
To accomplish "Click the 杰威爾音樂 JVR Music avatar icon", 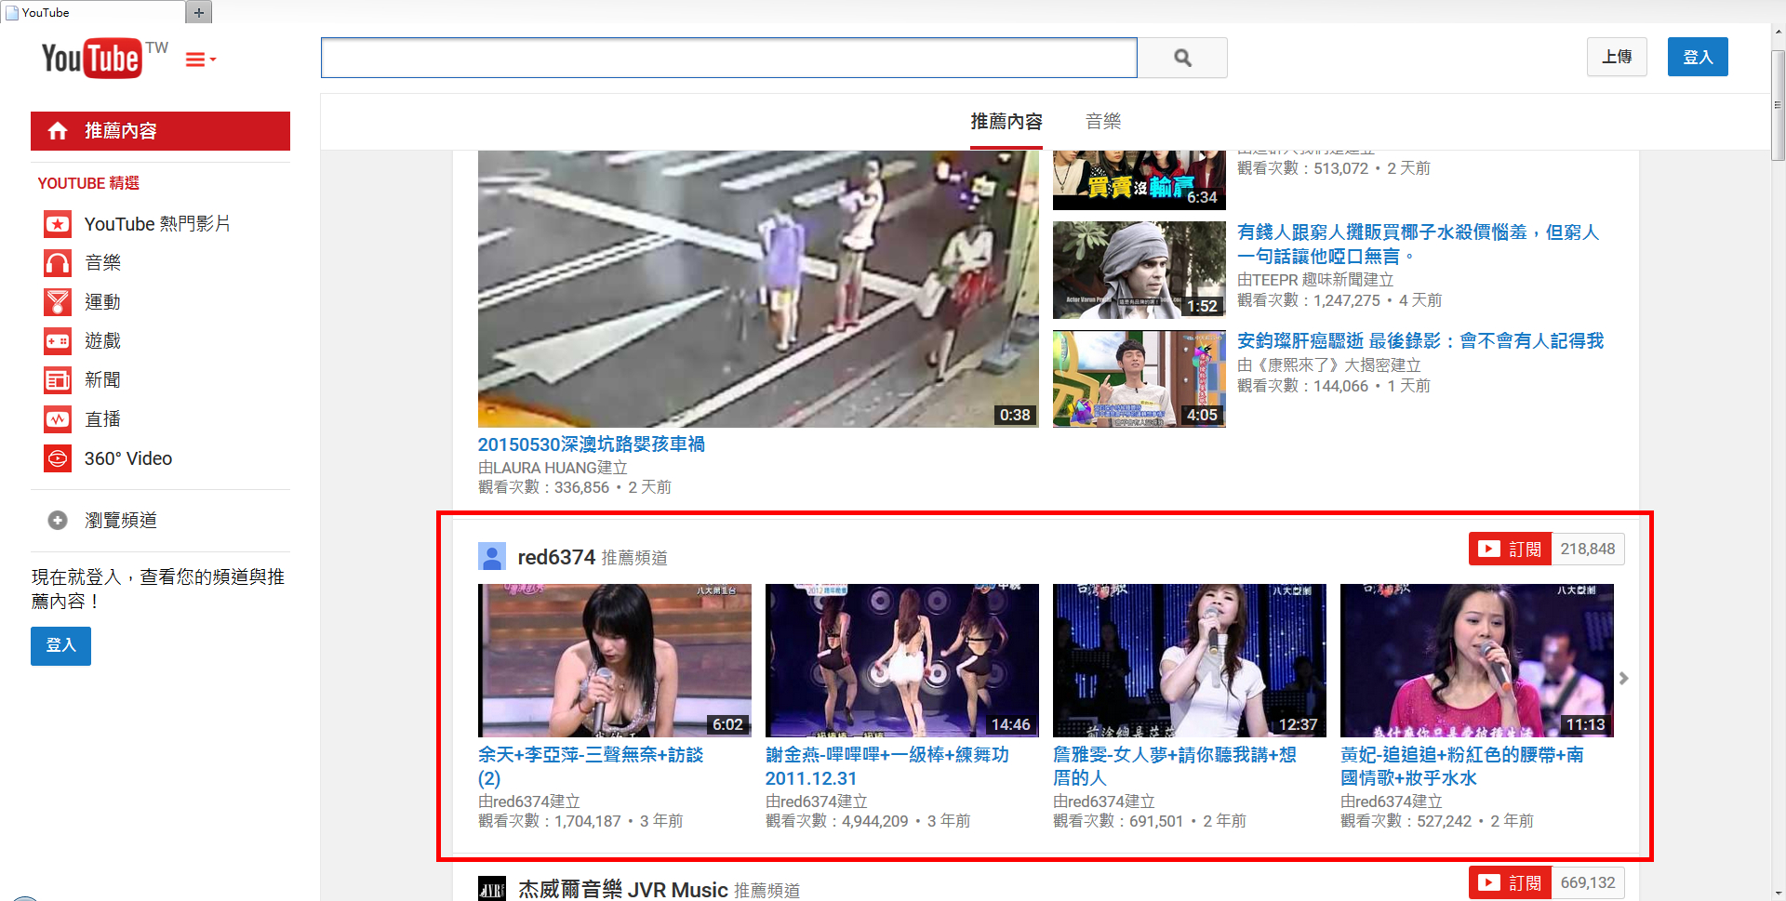I will click(492, 889).
